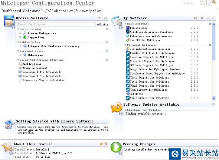Image resolution: width=219 pixels, height=160 pixels.
Task: Click scroll down arrow in My Software list
Action: pyautogui.click(x=214, y=98)
